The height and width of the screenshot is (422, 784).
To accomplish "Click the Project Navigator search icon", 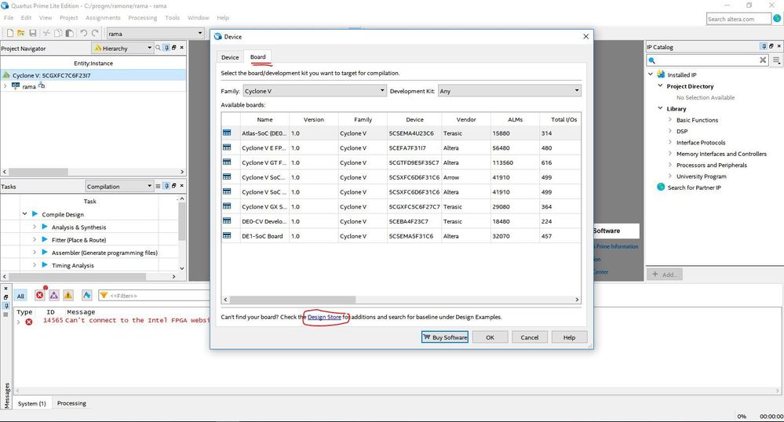I will [x=158, y=48].
